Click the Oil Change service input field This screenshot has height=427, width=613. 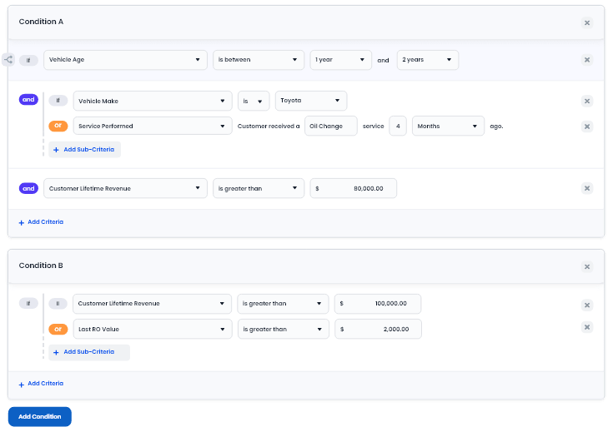pos(331,126)
